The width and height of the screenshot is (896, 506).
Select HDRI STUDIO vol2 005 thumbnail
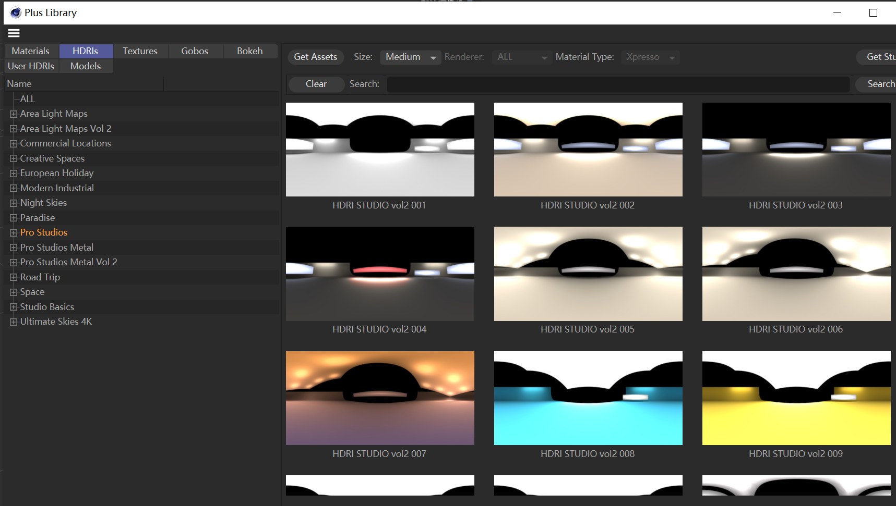[x=588, y=274]
